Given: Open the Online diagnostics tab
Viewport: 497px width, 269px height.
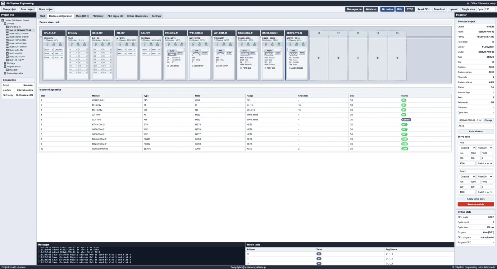Looking at the screenshot, I should coord(137,16).
